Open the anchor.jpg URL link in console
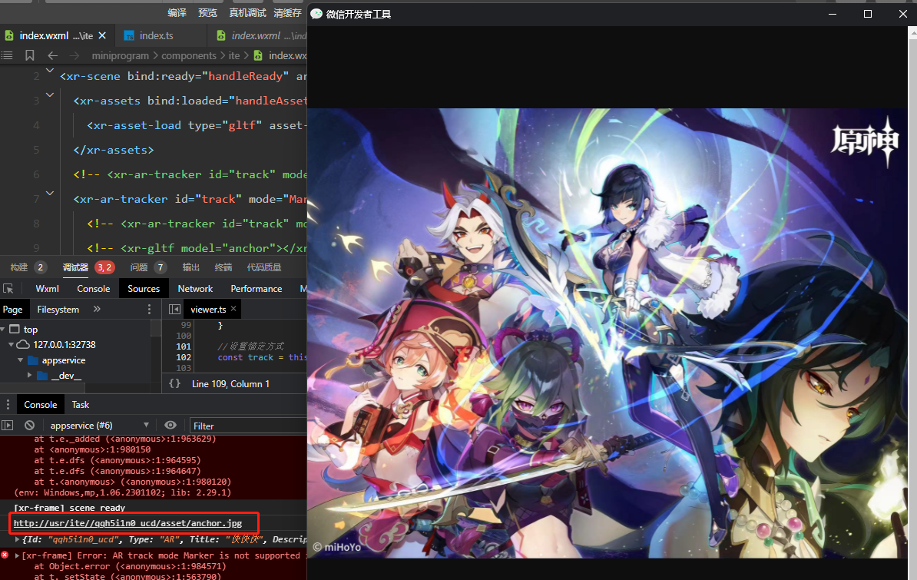Image resolution: width=917 pixels, height=580 pixels. (127, 523)
